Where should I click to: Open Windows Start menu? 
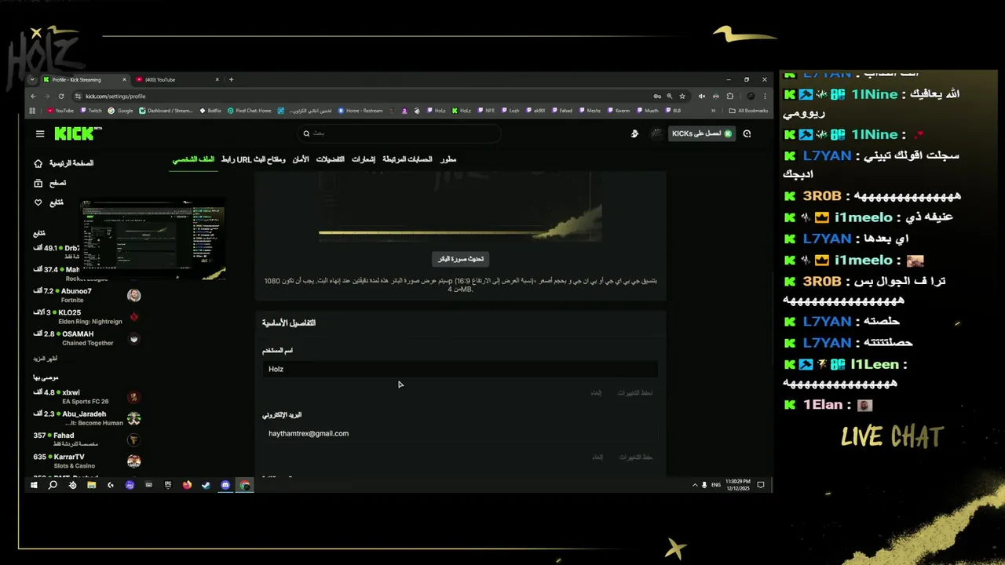[x=34, y=485]
